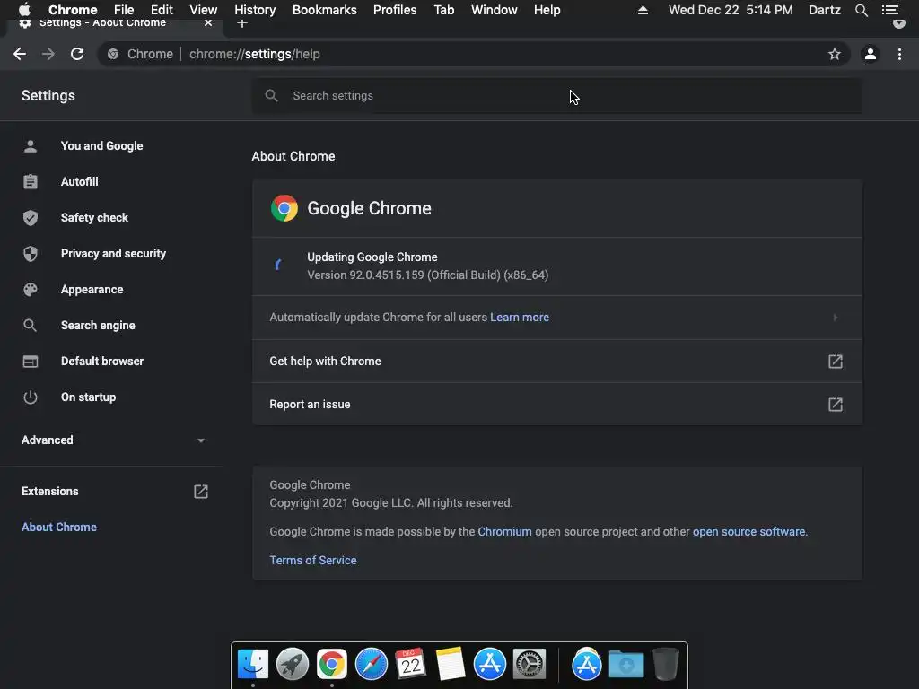This screenshot has width=919, height=689.
Task: Expand Automatically update Chrome for all users row
Action: (x=557, y=317)
